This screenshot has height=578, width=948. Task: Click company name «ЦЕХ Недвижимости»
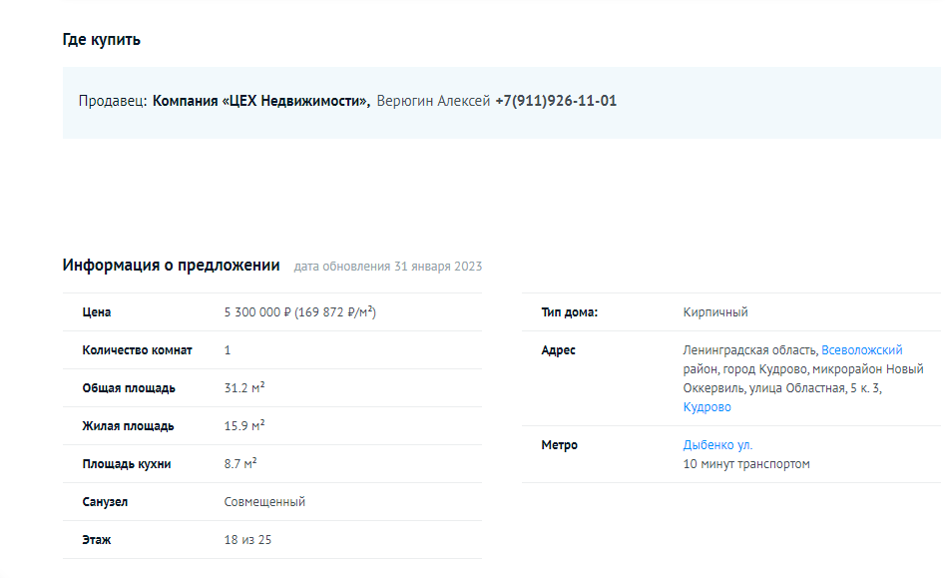(x=260, y=101)
